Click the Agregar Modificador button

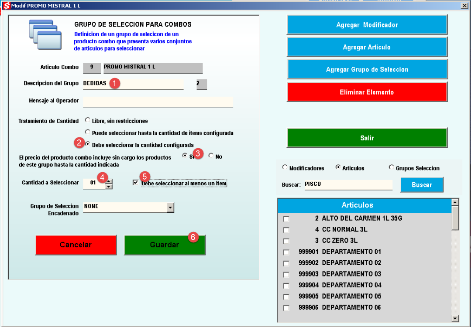367,25
